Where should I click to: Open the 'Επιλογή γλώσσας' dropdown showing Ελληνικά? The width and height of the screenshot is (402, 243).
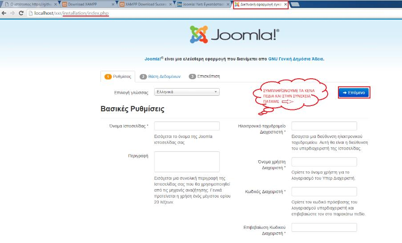pyautogui.click(x=187, y=92)
